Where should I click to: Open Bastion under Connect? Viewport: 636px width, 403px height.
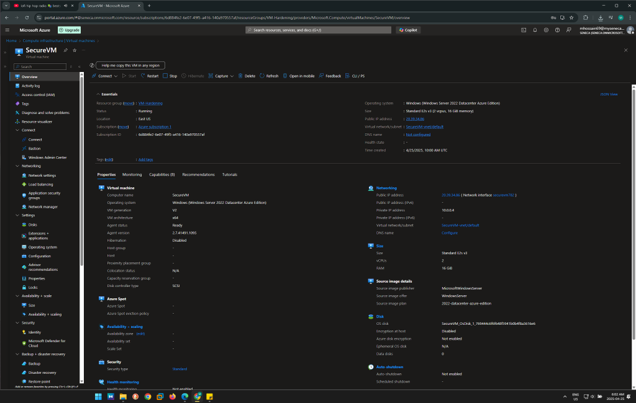(35, 149)
